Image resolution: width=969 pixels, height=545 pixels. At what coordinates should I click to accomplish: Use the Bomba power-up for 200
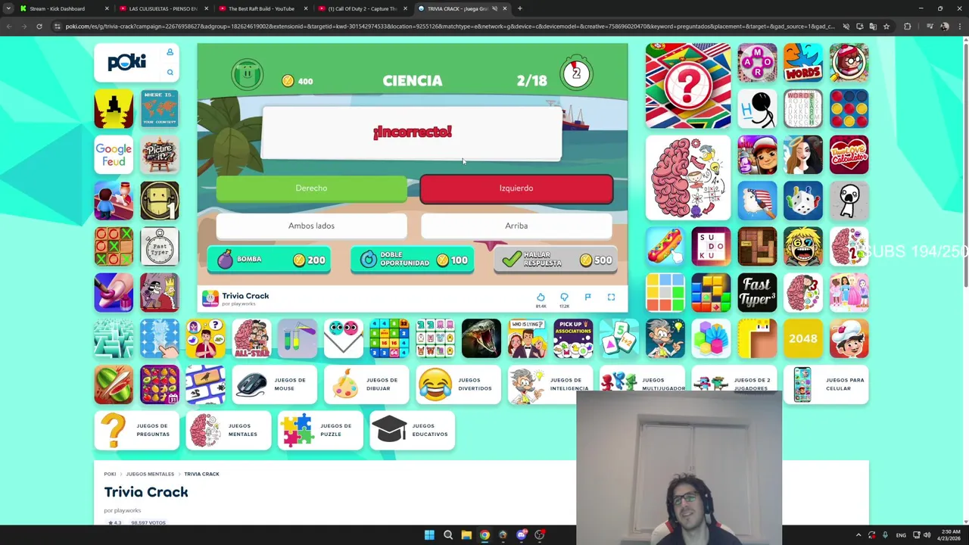[269, 260]
